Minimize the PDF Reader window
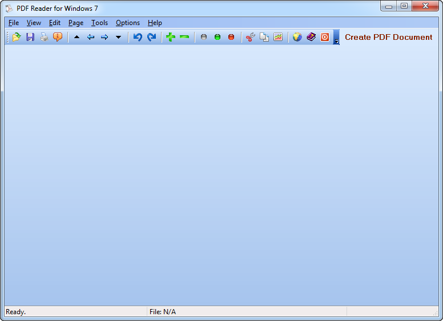This screenshot has height=321, width=443. [x=388, y=6]
